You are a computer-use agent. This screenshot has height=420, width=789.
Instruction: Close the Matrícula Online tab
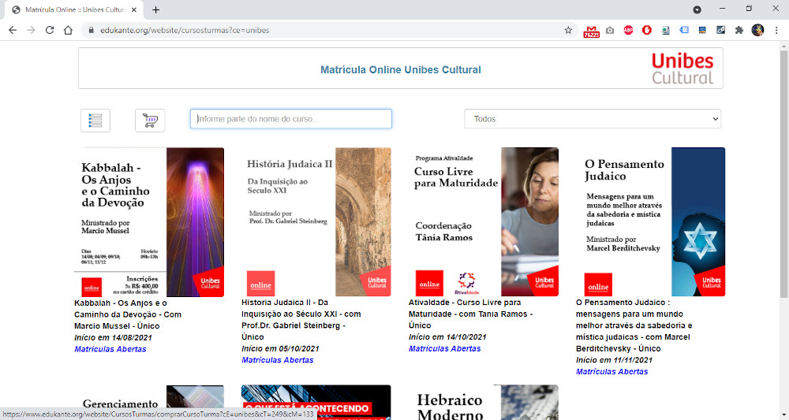point(133,9)
